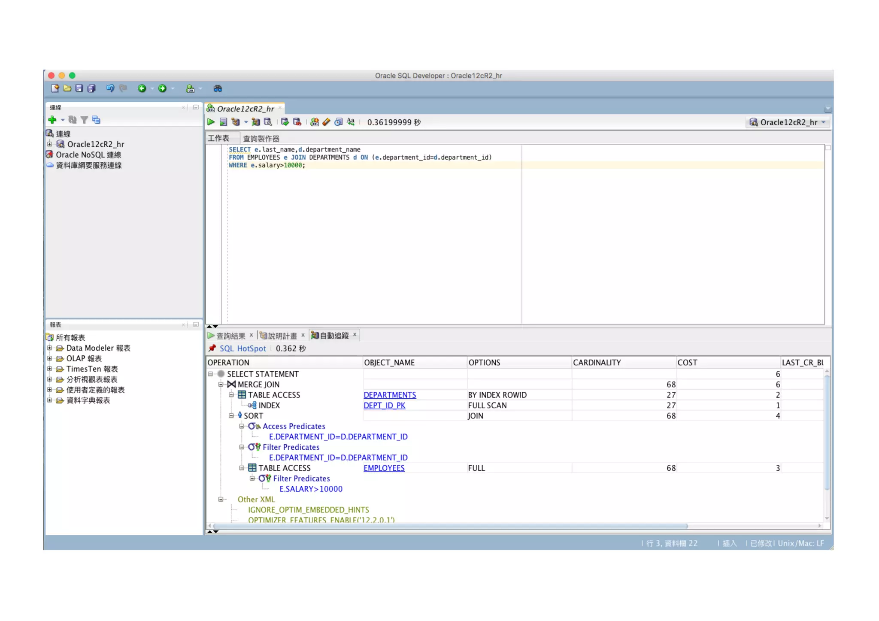The width and height of the screenshot is (879, 621).
Task: Open a new SQL Worksheet from main toolbar
Action: click(x=190, y=88)
